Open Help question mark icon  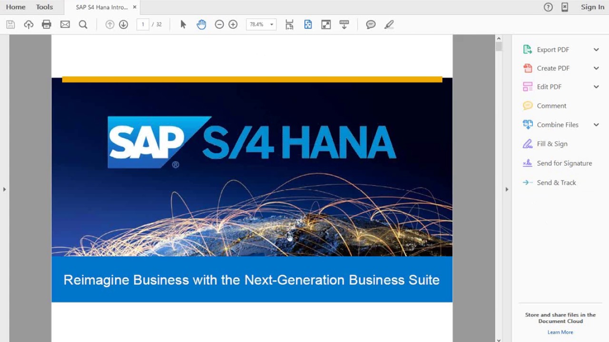[x=548, y=7]
